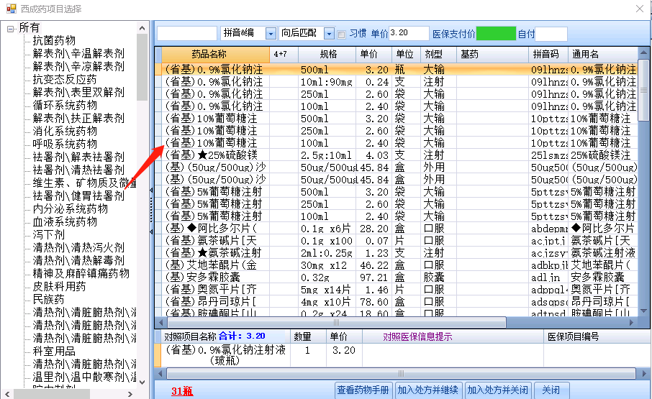The image size is (652, 399).
Task: Click the tree panel scroll-up arrow
Action: click(x=142, y=28)
